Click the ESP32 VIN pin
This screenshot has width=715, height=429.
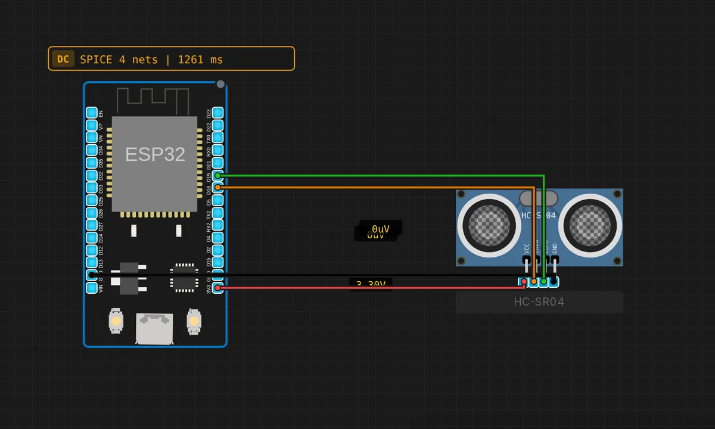pos(91,288)
